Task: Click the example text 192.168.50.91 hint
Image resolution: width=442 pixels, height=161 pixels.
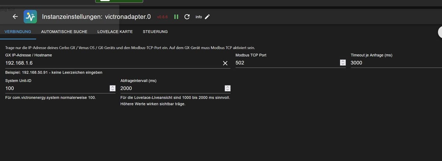Action: tap(54, 73)
